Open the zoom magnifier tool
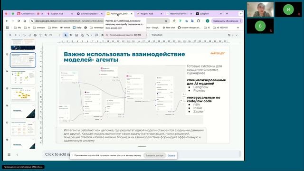Viewport: 304px width, 171px height. point(46,35)
